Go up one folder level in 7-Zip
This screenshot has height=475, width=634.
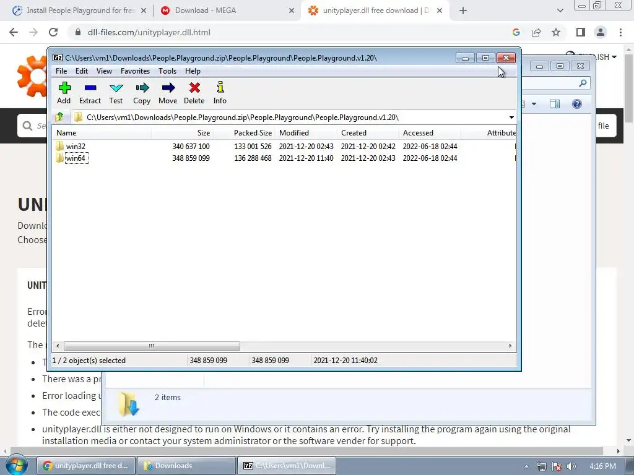[x=59, y=117]
